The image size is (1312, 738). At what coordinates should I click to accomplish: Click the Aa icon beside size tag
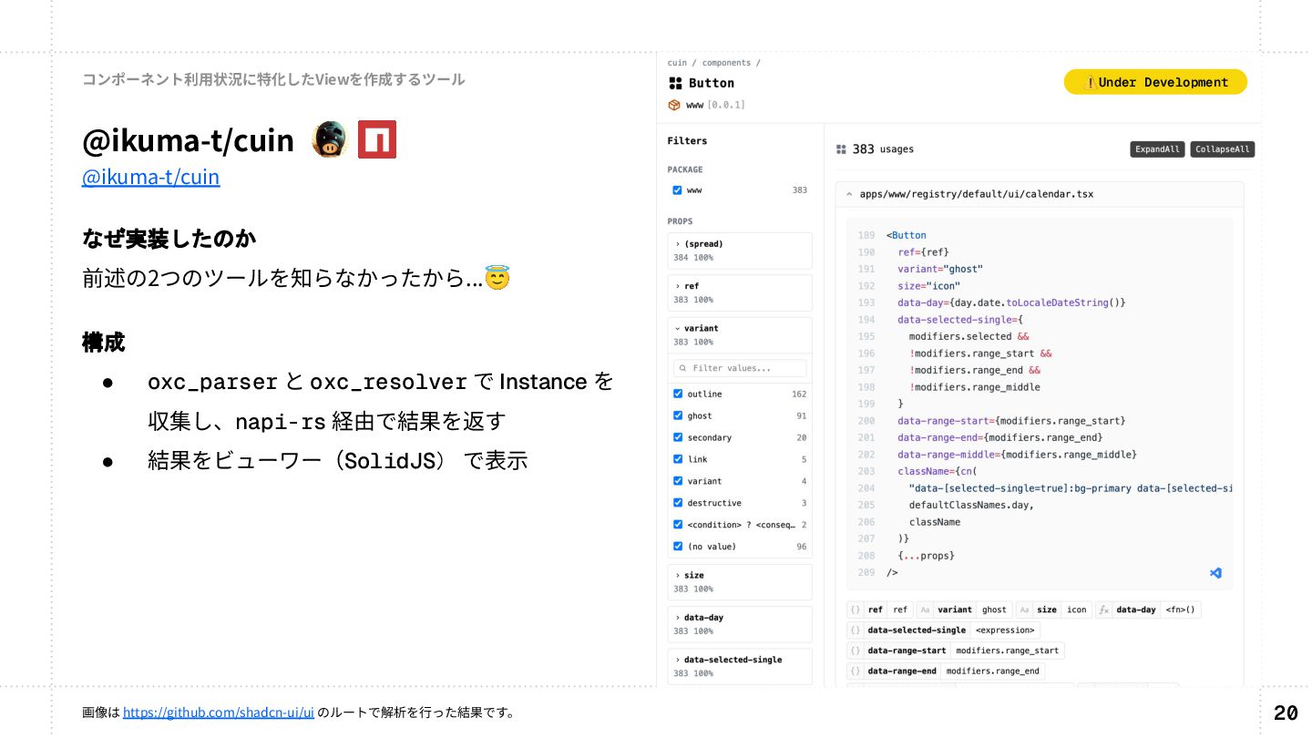click(x=1024, y=610)
